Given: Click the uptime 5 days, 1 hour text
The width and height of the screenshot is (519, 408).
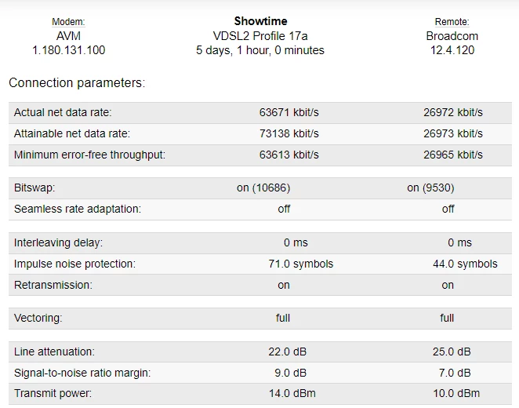Looking at the screenshot, I should [259, 50].
